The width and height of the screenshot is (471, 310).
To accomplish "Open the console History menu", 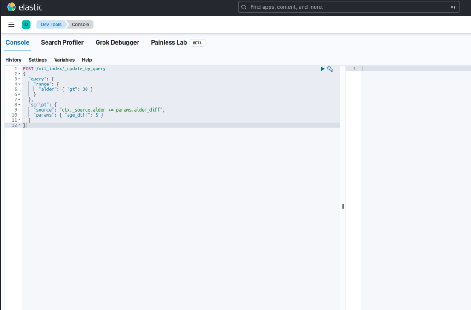I will pos(13,60).
